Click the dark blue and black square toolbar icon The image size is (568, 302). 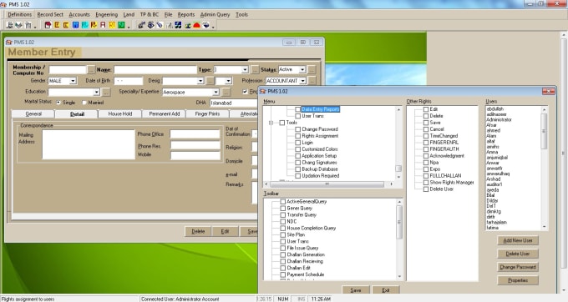pos(178,25)
